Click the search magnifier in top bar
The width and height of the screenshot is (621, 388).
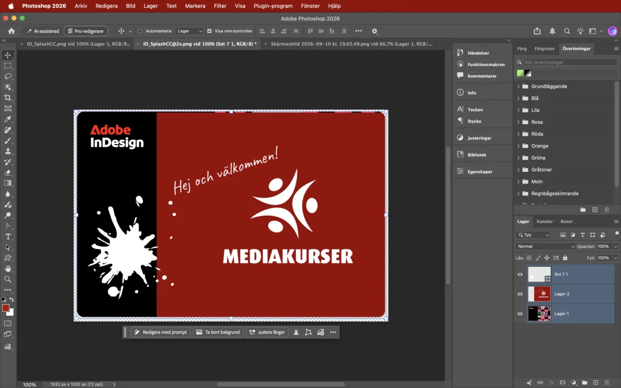coord(567,31)
